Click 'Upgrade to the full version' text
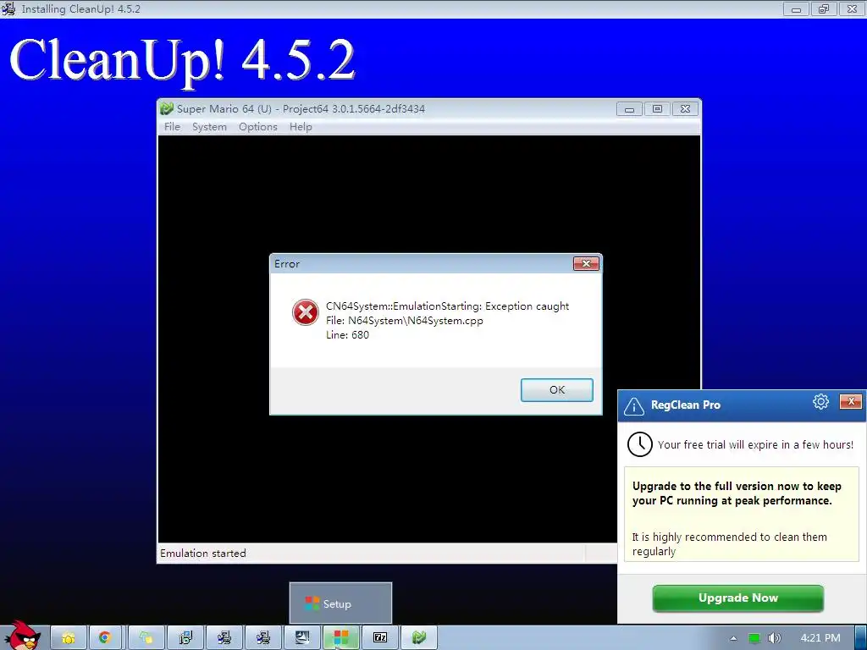 (737, 493)
